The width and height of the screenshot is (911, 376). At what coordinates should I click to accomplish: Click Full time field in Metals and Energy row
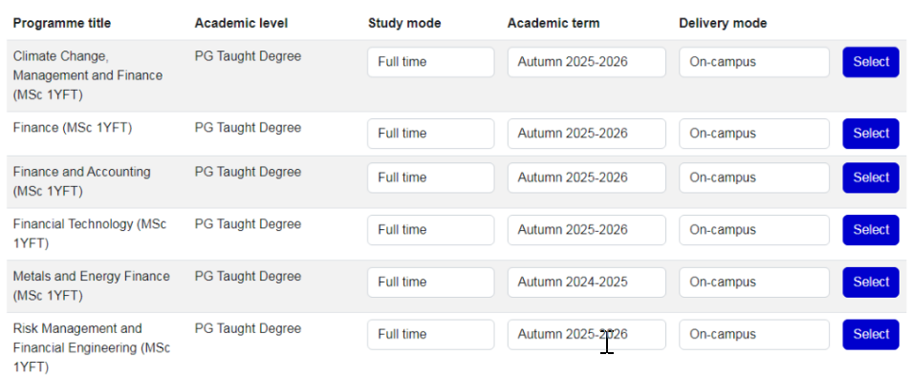[x=430, y=282]
